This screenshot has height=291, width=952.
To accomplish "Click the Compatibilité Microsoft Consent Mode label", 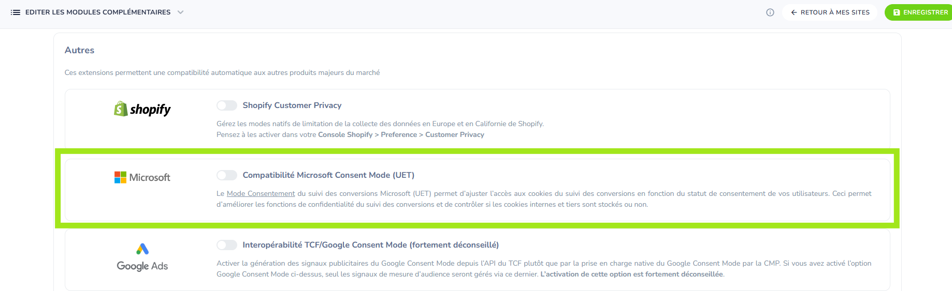I will pos(328,175).
